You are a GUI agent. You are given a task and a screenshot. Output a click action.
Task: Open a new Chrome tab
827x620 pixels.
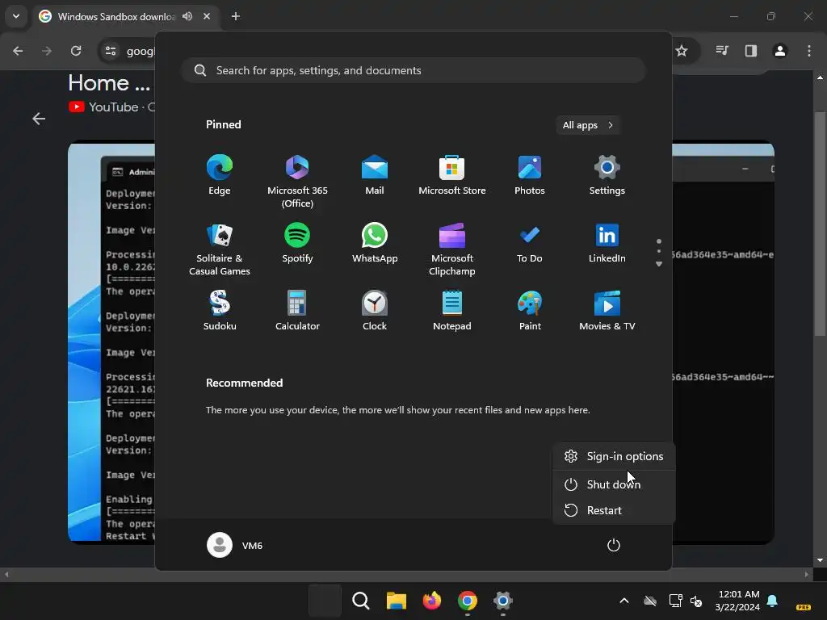point(236,16)
